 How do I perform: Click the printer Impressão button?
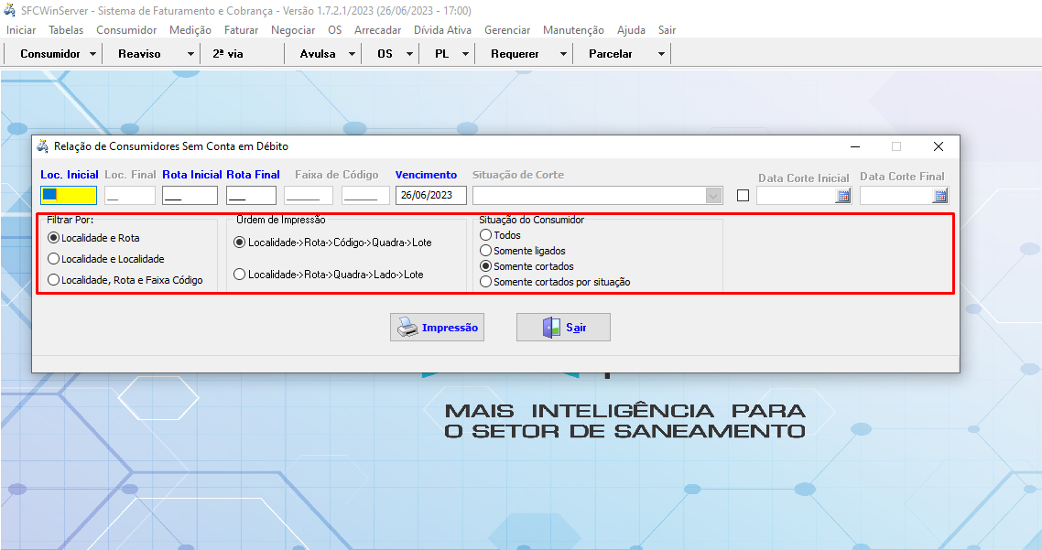tap(436, 328)
